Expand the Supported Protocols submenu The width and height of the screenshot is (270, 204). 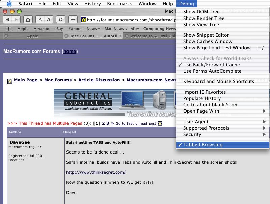223,128
